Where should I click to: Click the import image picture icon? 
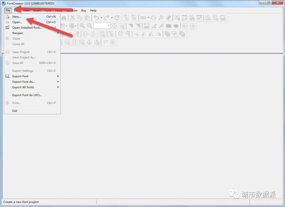click(x=146, y=26)
